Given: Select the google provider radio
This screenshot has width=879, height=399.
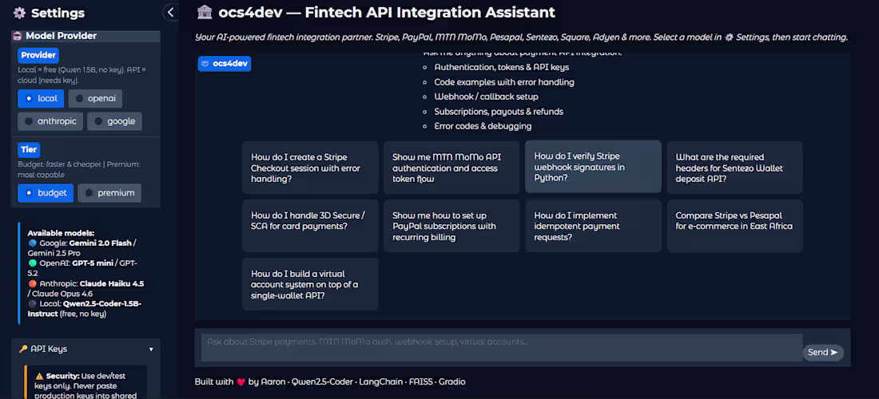Looking at the screenshot, I should [x=115, y=121].
